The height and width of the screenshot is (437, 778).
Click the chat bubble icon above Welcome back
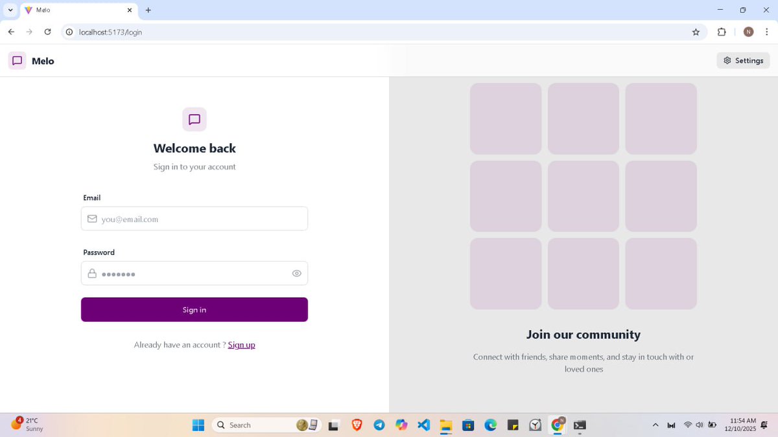194,119
